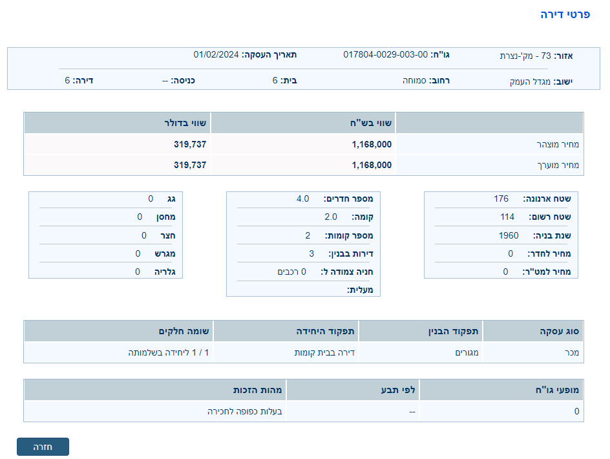Click the שנת בניה value 1960
The height and width of the screenshot is (459, 610).
click(x=509, y=235)
